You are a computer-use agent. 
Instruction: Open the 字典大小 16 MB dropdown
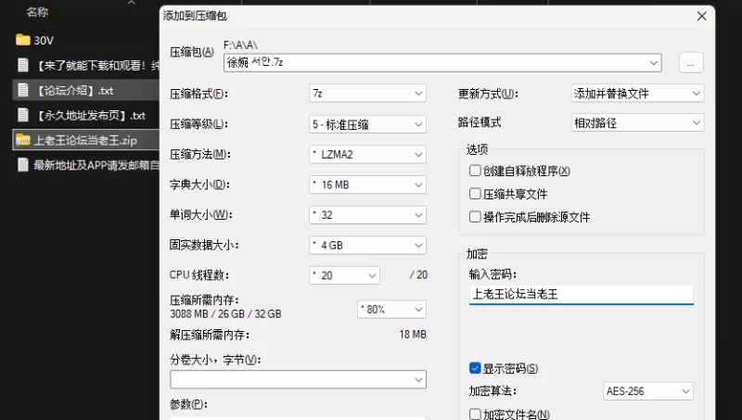(367, 185)
